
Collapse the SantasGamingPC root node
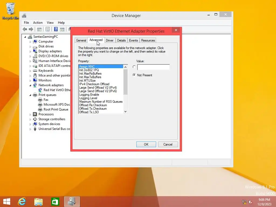(25, 37)
